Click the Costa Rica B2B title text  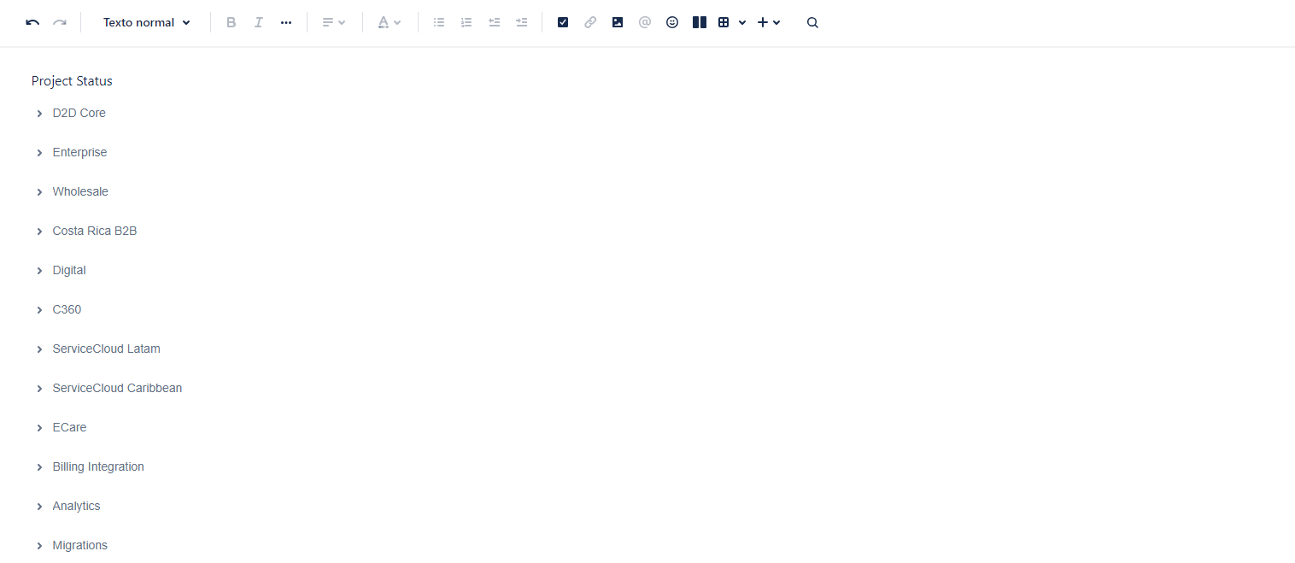(95, 231)
